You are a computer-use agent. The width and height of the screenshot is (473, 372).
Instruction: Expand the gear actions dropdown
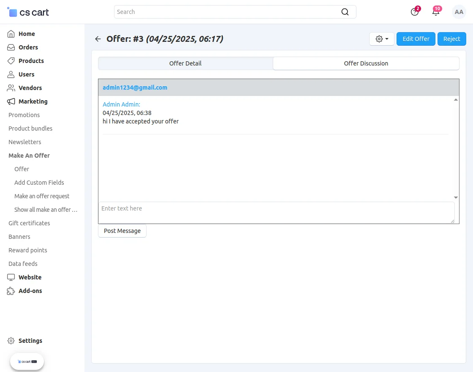pyautogui.click(x=382, y=39)
